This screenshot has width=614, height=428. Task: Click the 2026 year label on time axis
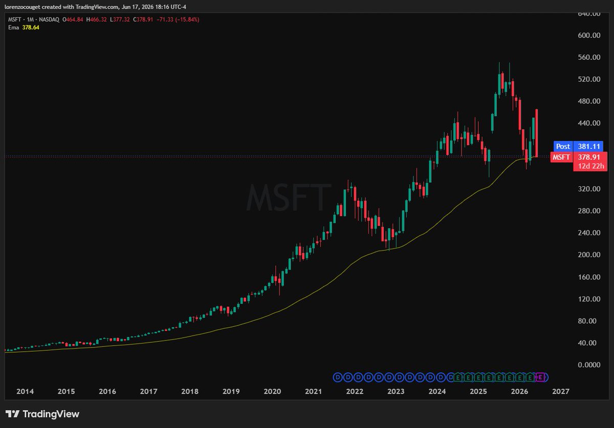519,391
